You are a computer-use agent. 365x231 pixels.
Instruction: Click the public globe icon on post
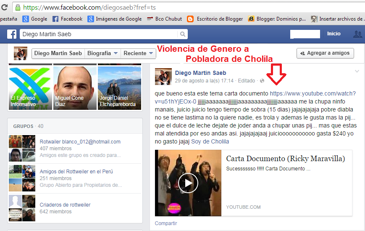[262, 81]
